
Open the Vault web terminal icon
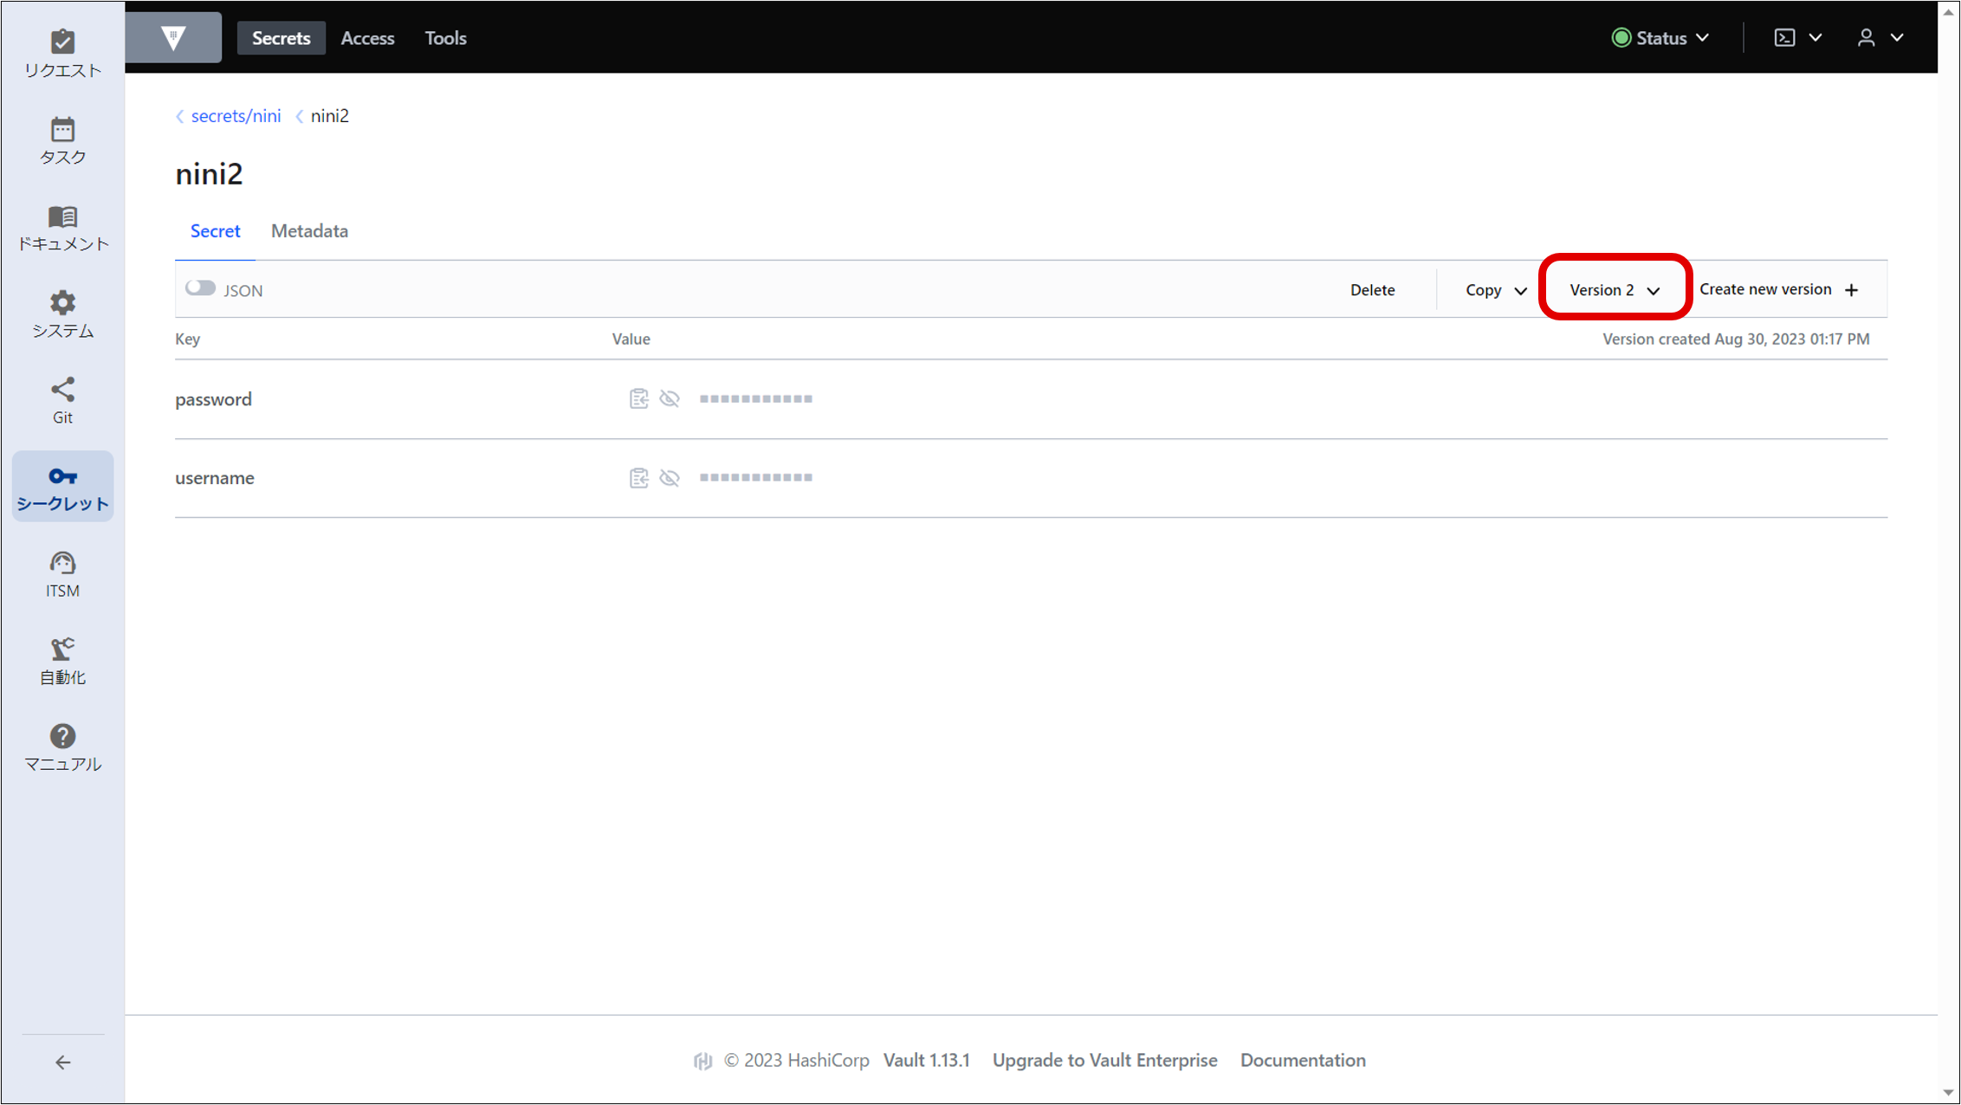[x=1784, y=37]
